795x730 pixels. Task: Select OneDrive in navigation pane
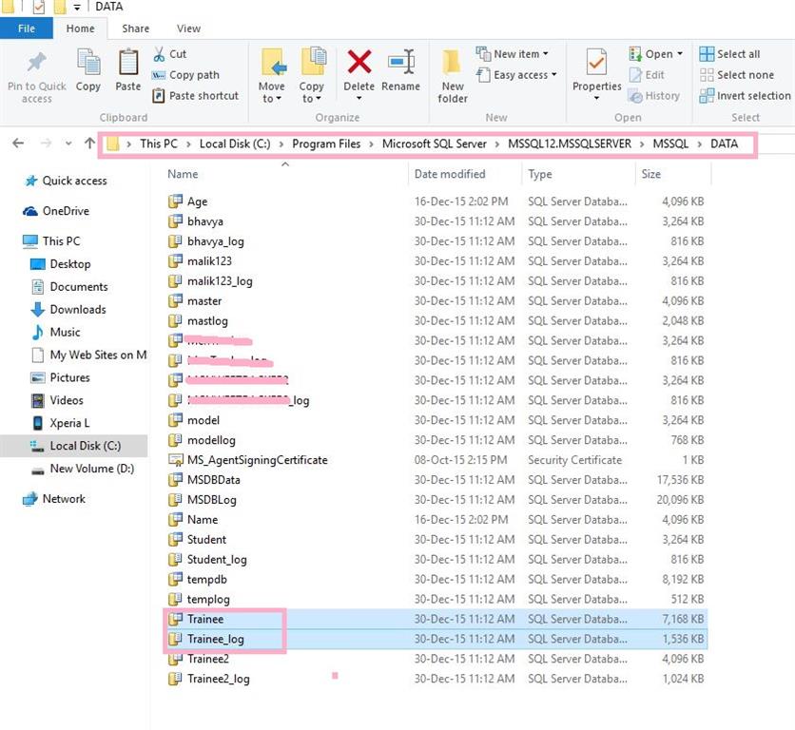(56, 211)
